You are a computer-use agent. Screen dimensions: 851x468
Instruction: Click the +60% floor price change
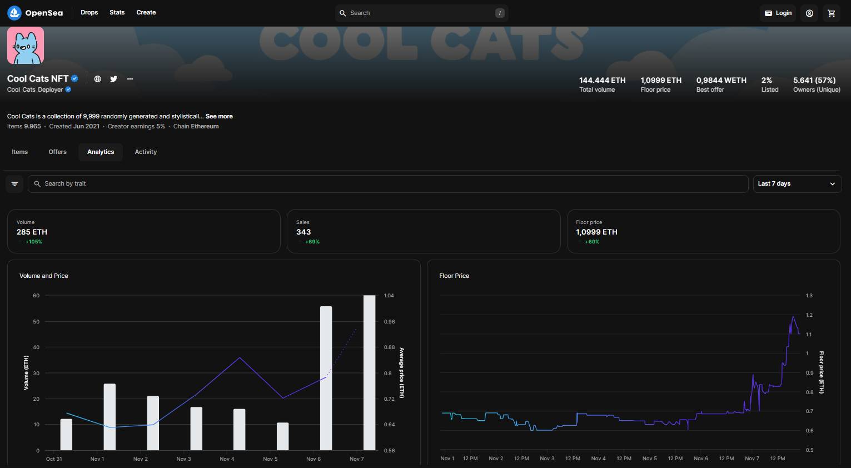[x=592, y=242]
